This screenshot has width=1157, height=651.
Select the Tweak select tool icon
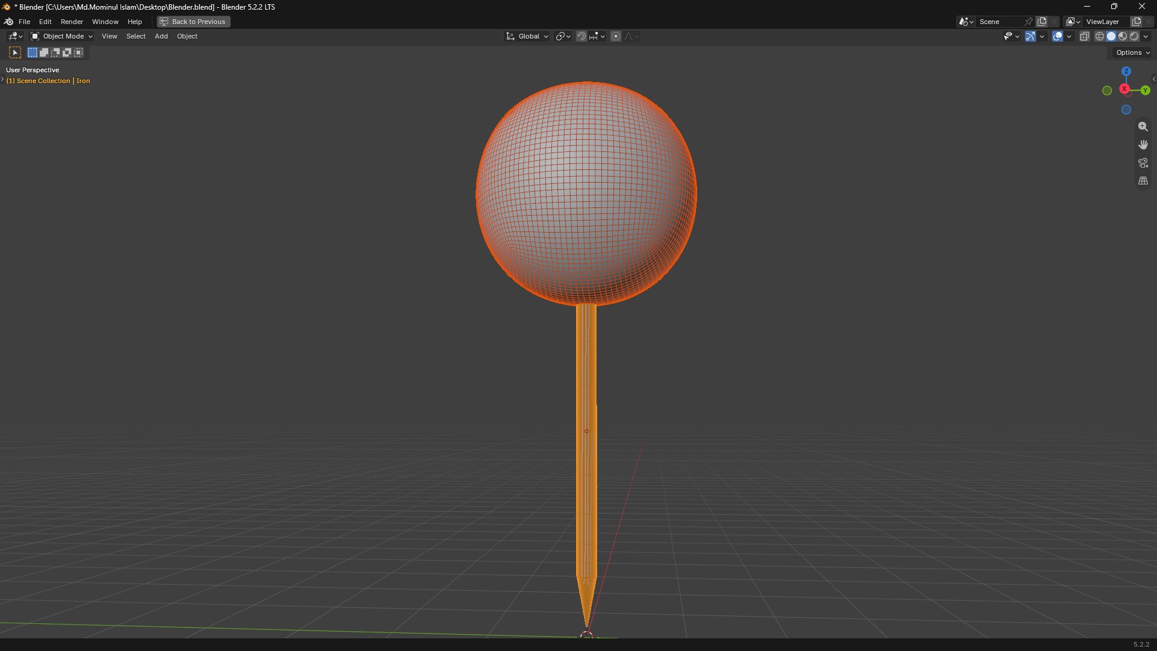pyautogui.click(x=15, y=52)
